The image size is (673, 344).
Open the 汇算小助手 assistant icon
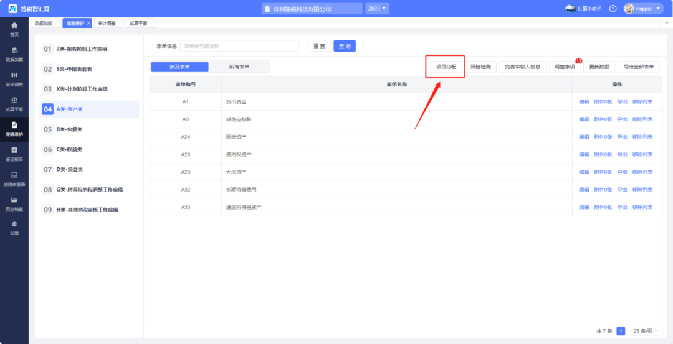570,9
